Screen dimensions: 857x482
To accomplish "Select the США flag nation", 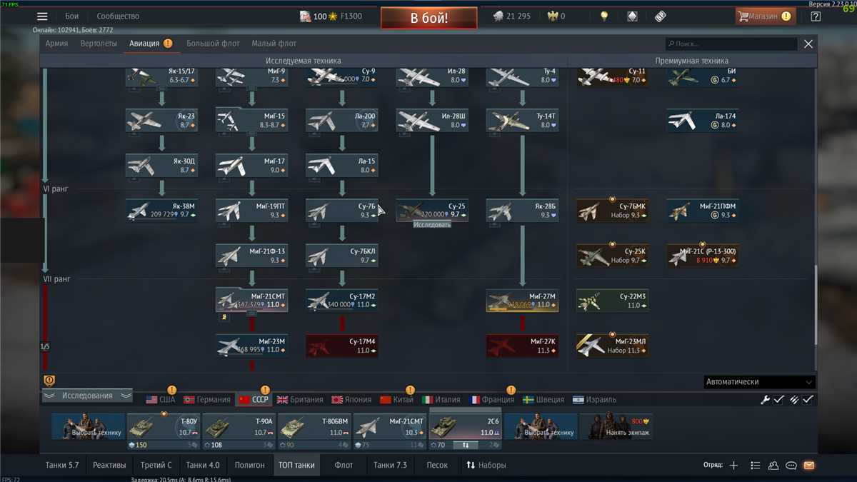I will coord(161,400).
